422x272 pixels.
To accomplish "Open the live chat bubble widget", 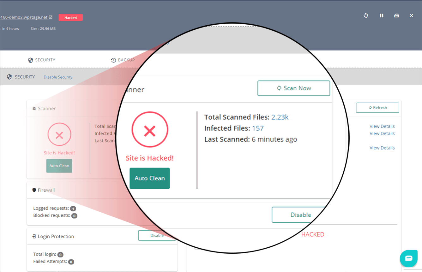I will (408, 258).
